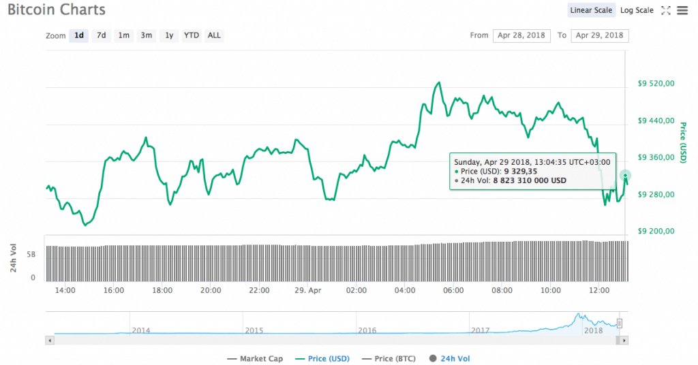698x365 pixels.
Task: Click the highlighted price point marker on chart
Action: click(625, 176)
